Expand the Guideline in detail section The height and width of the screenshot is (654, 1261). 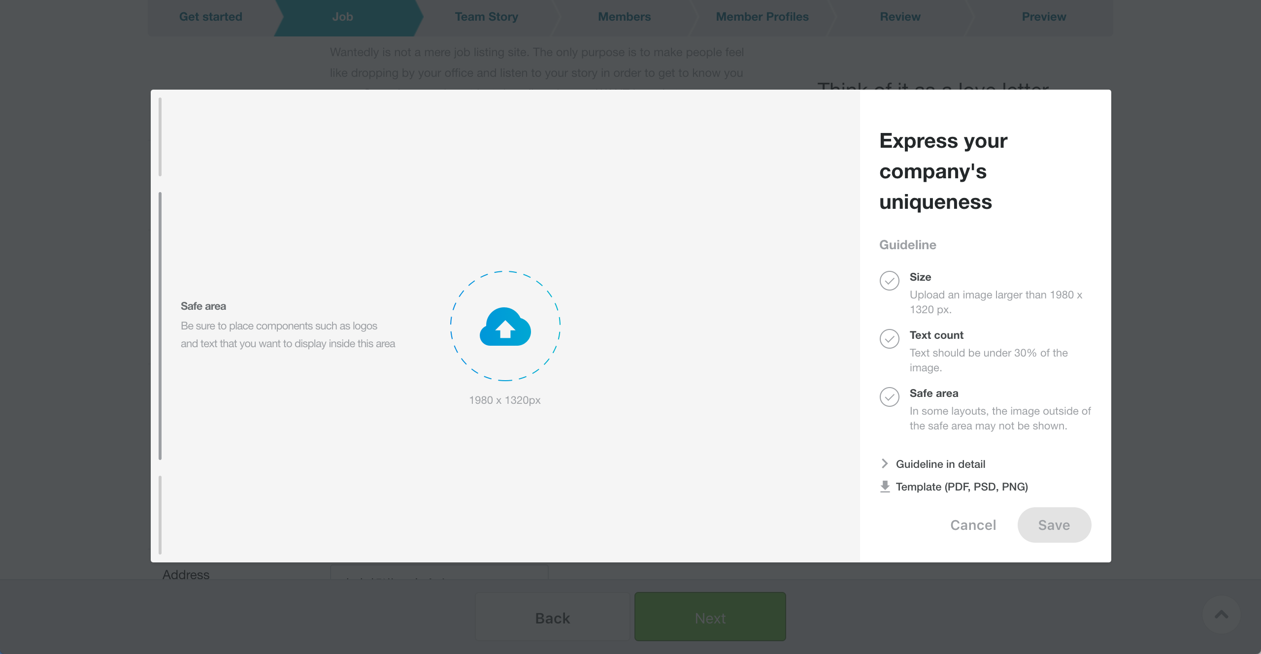click(x=940, y=463)
